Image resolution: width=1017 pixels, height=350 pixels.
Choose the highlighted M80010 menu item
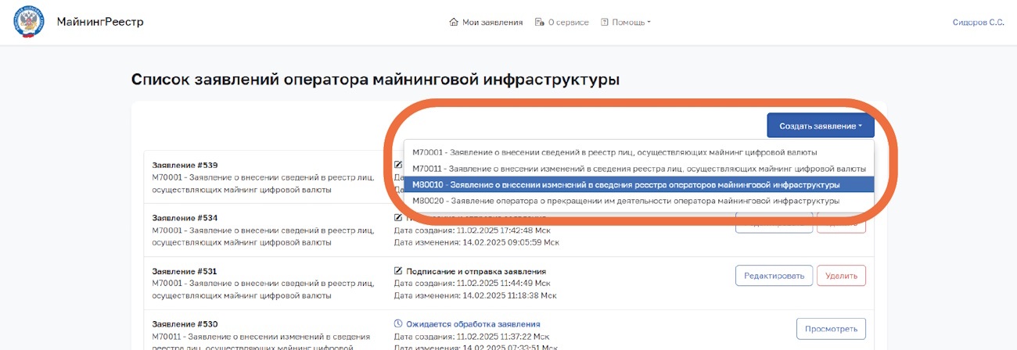[x=638, y=184]
